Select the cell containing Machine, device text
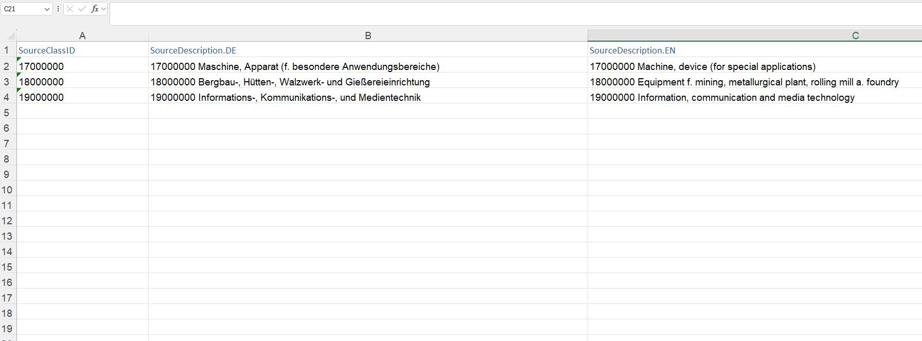 [x=754, y=66]
